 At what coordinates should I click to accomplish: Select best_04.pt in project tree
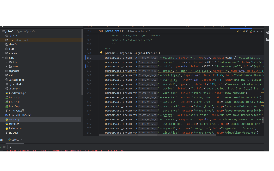coord(14,106)
